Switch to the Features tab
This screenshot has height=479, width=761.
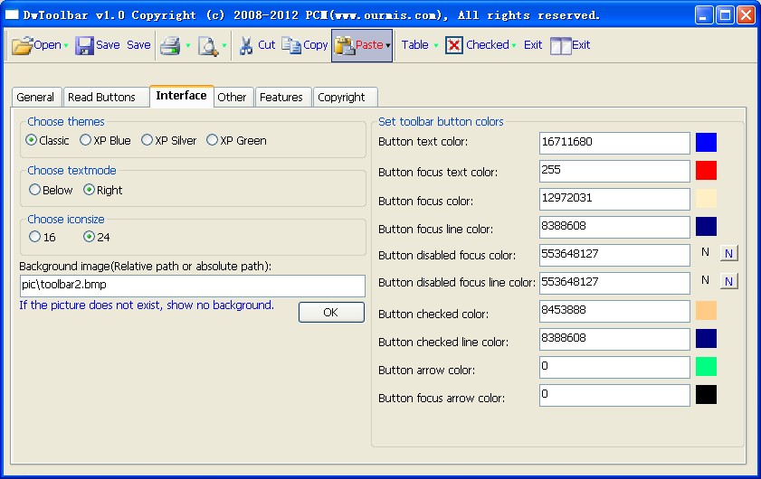click(x=283, y=98)
